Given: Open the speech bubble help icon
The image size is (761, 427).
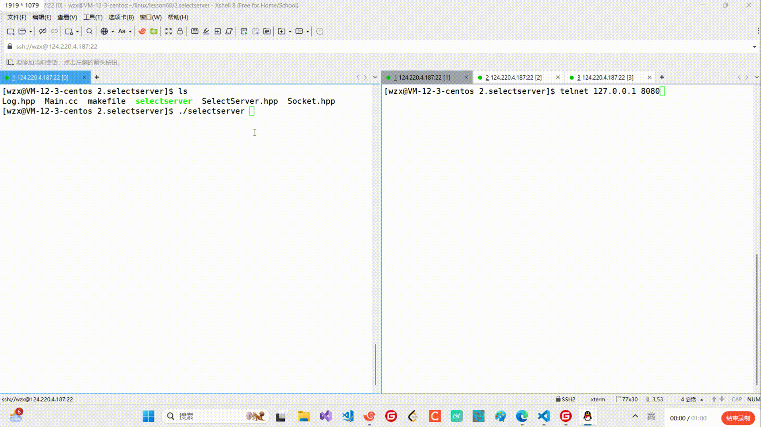Looking at the screenshot, I should pos(320,31).
